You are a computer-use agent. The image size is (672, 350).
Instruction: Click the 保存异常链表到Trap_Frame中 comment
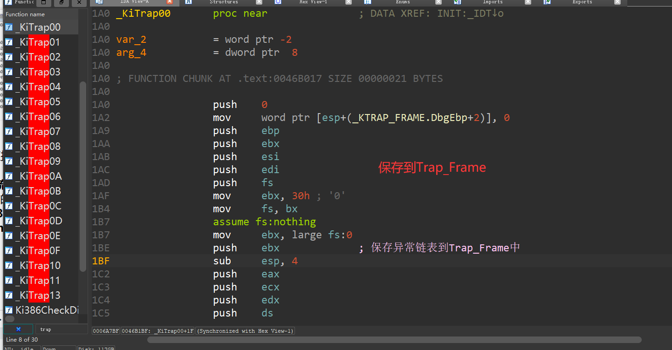coord(445,248)
